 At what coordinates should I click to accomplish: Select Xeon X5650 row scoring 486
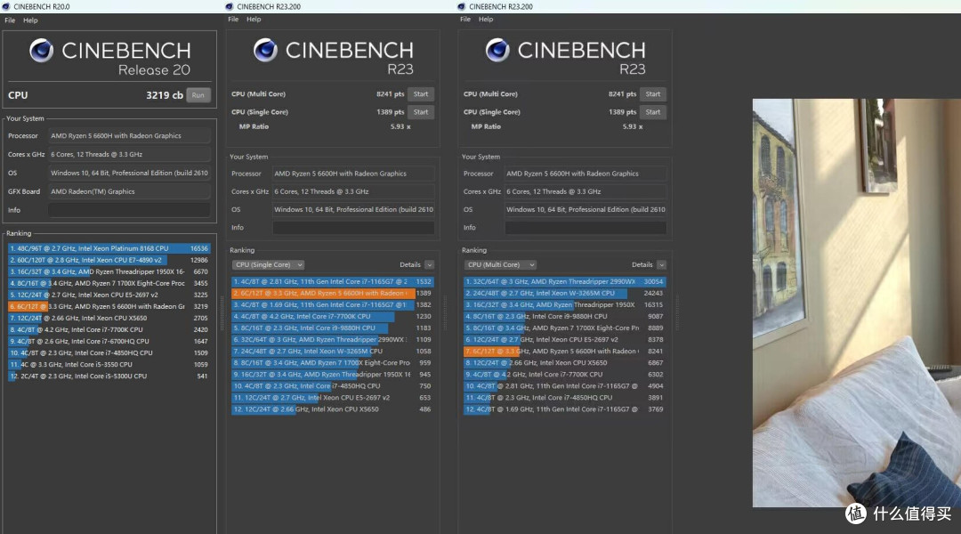(x=333, y=409)
